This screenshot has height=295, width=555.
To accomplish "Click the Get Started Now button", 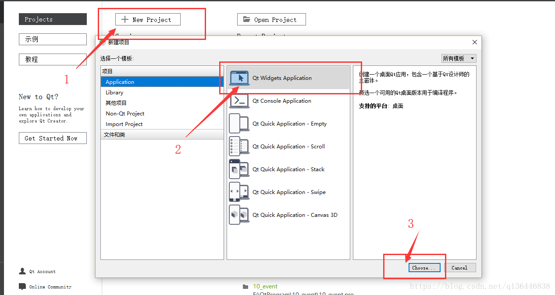I will [53, 138].
